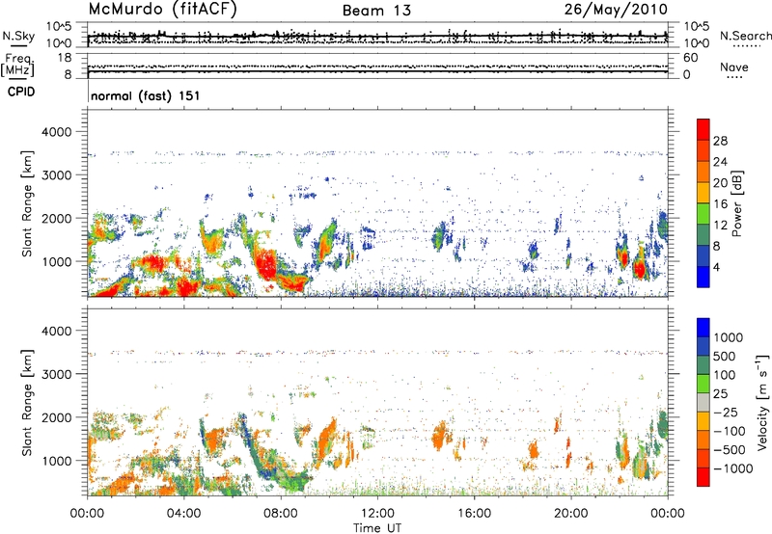Screen dimensions: 772x534
Task: Pick the light green velocity segment between 25 and 100
Action: [x=703, y=384]
